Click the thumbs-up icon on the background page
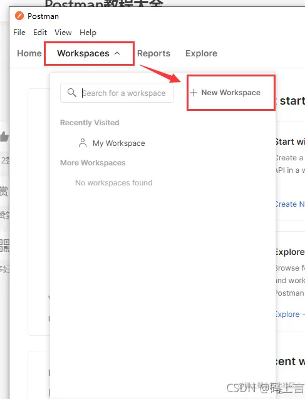The height and width of the screenshot is (399, 305). (x=4, y=137)
